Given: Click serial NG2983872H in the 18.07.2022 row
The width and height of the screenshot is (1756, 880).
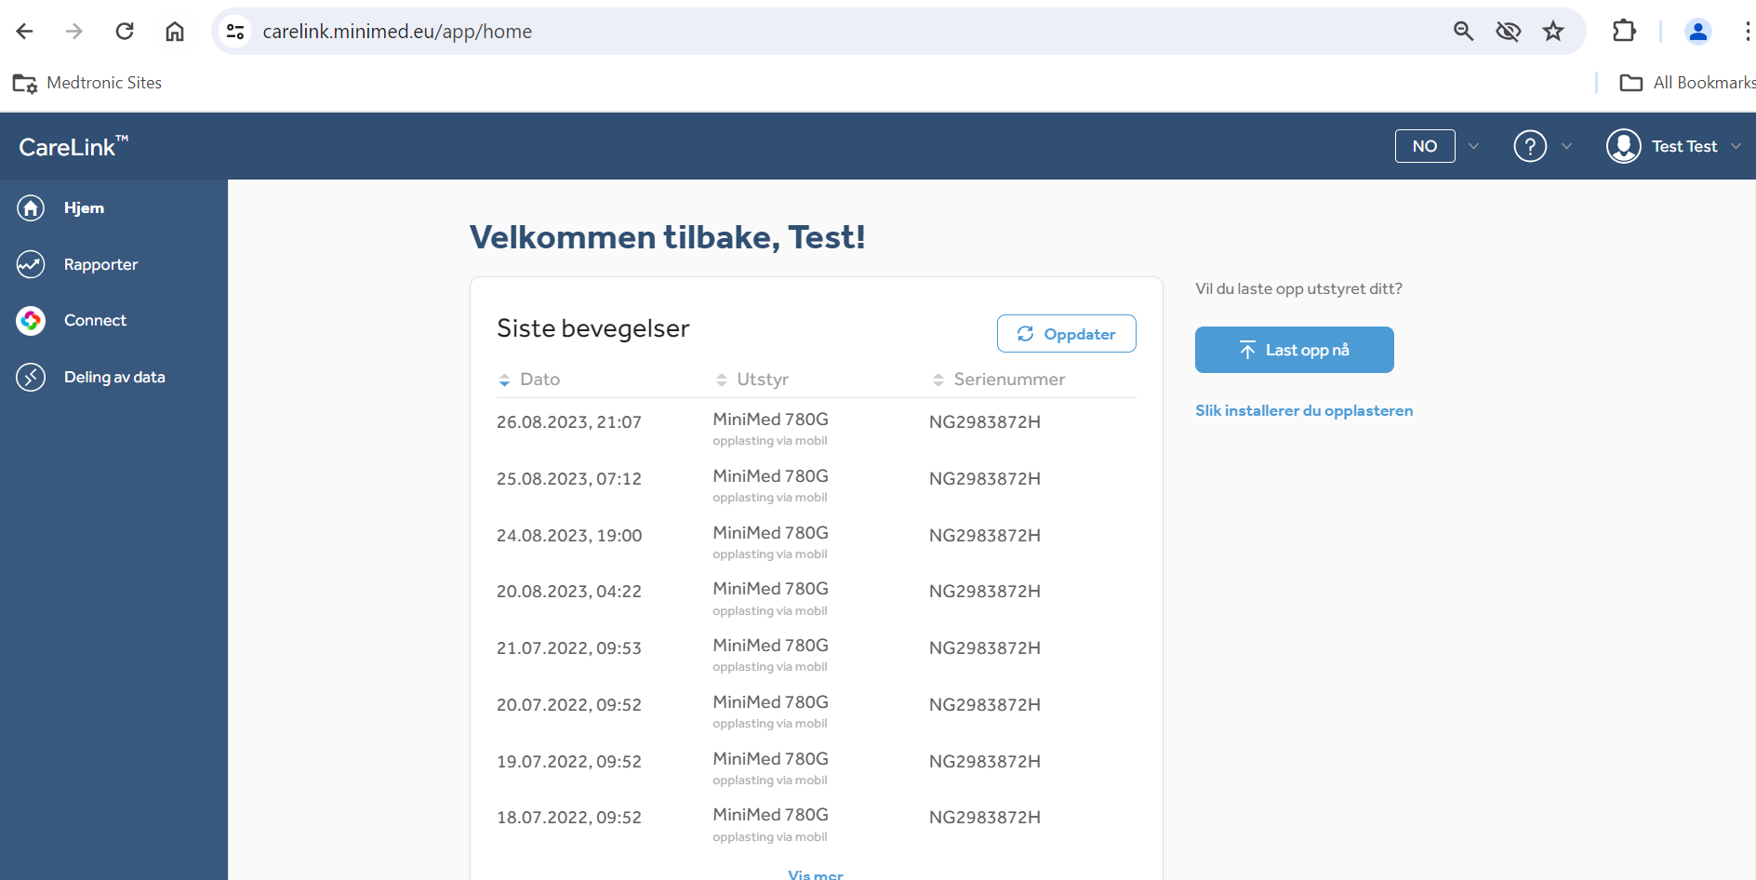Looking at the screenshot, I should 985,818.
